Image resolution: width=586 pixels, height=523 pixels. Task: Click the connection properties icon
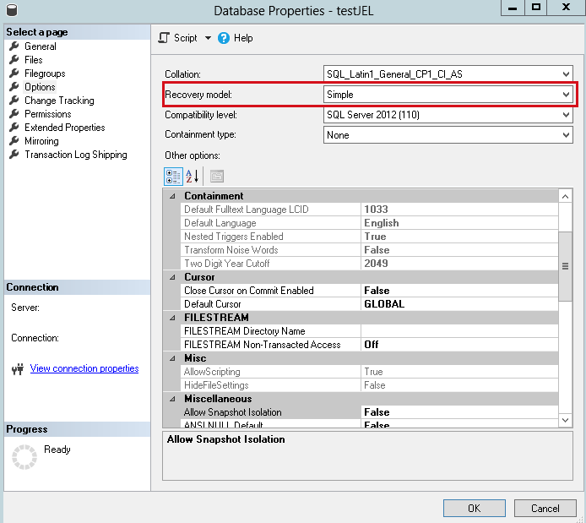pyautogui.click(x=17, y=369)
